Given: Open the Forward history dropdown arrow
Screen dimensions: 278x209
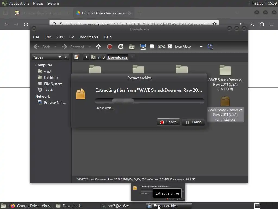Looking at the screenshot, I should tap(90, 47).
